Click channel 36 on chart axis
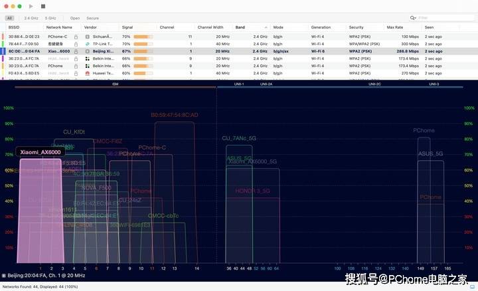This screenshot has width=478, height=291. click(229, 268)
